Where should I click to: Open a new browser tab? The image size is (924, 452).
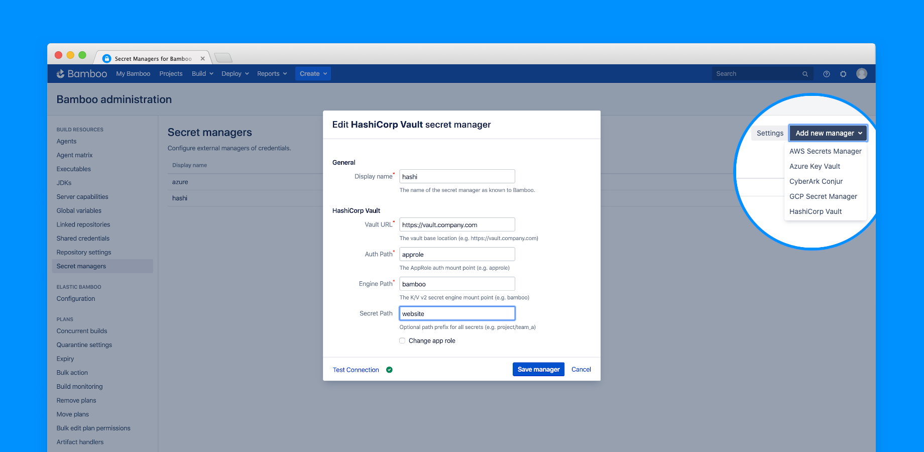(x=223, y=57)
